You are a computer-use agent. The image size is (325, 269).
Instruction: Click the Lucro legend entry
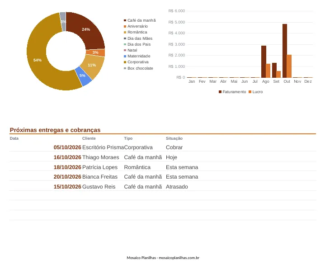click(x=256, y=92)
